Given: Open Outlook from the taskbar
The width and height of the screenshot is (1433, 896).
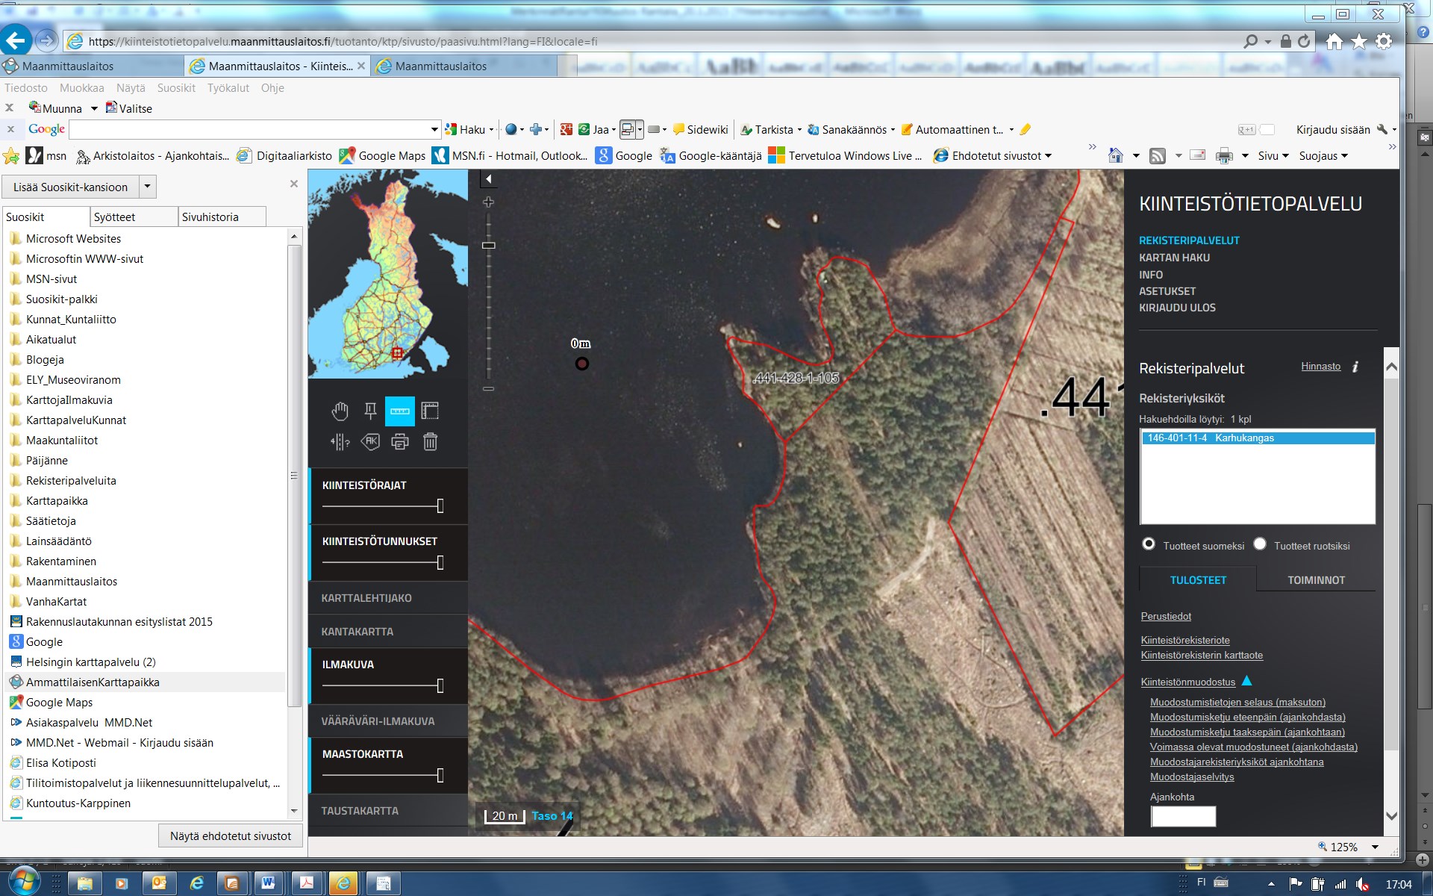Looking at the screenshot, I should point(159,883).
